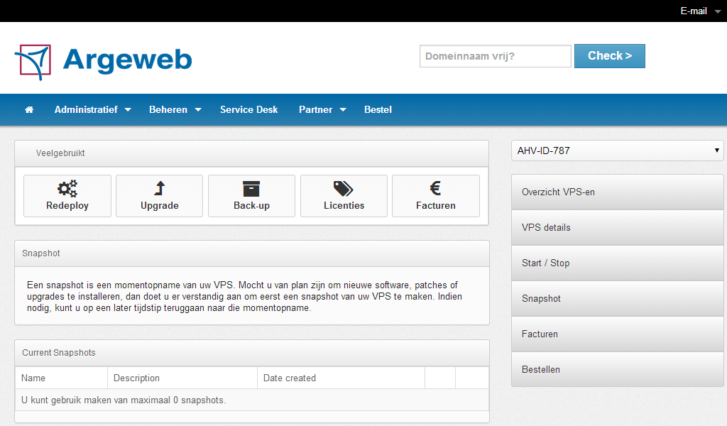727x426 pixels.
Task: Expand the Administratief menu
Action: (92, 110)
